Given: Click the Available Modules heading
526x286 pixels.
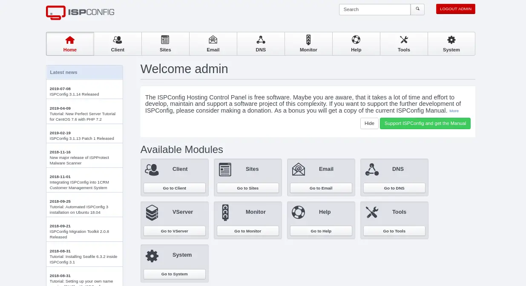Looking at the screenshot, I should click(x=182, y=150).
